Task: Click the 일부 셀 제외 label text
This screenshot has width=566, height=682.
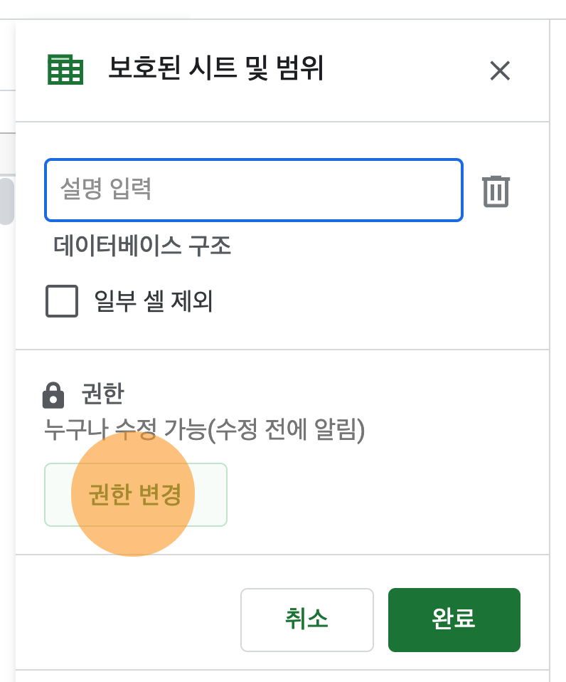Action: (x=154, y=301)
